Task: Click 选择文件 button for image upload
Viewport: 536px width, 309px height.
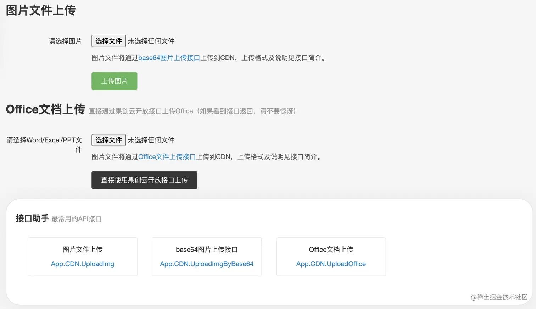Action: click(108, 41)
